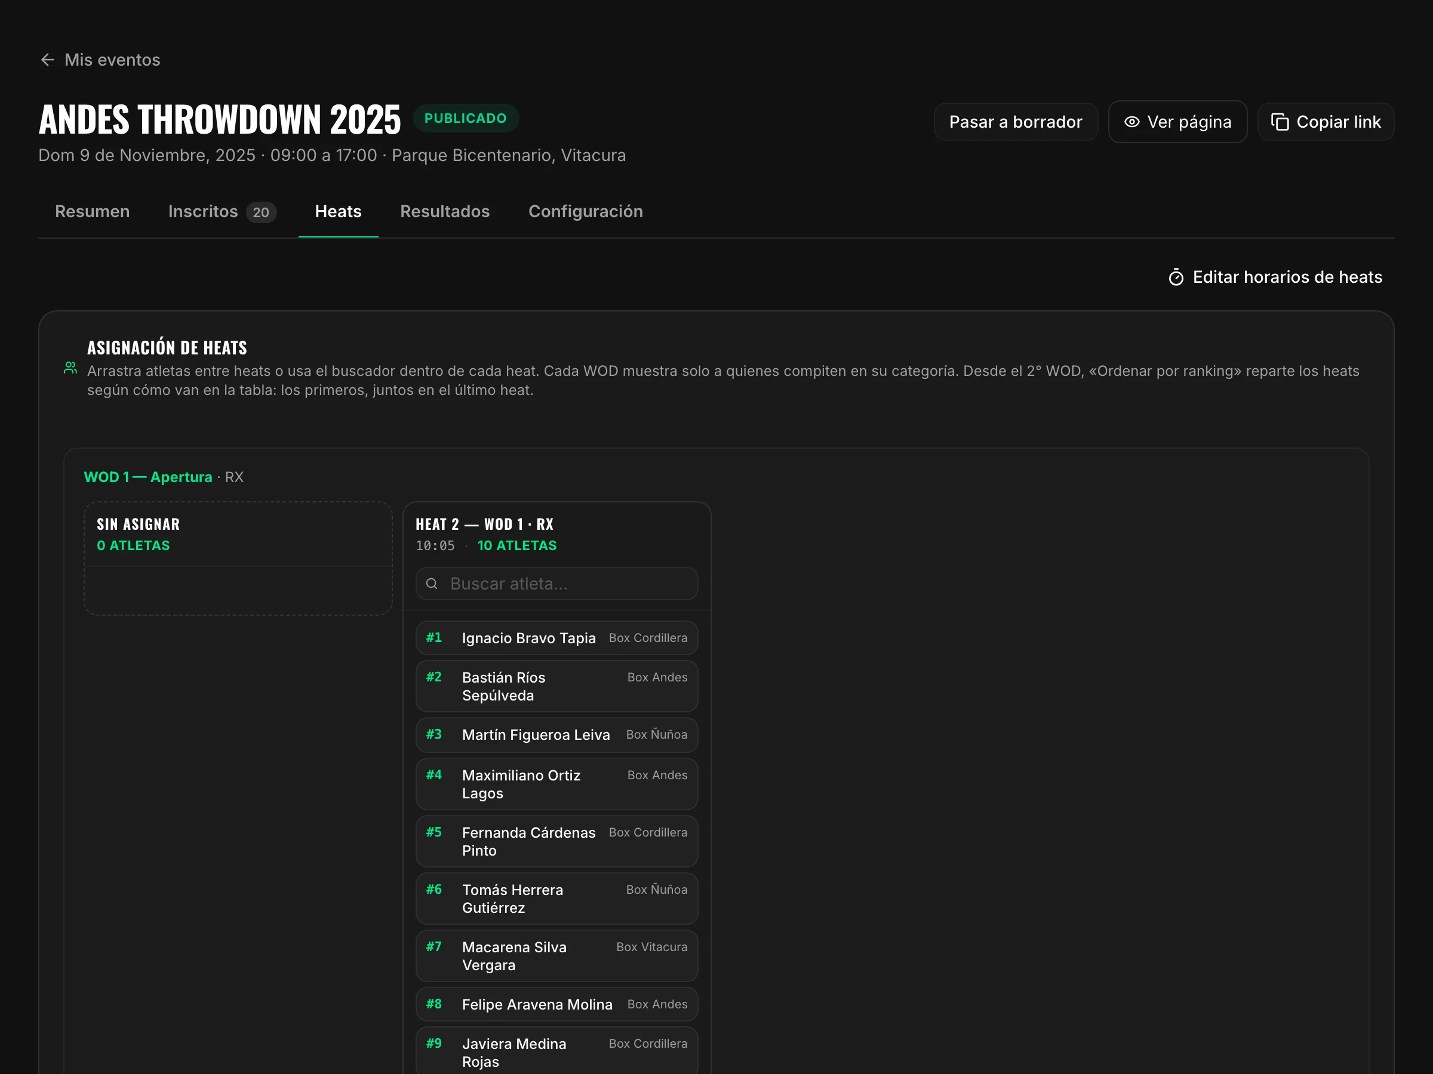Select athlete Macarena Silva Vergara row

[x=556, y=956]
